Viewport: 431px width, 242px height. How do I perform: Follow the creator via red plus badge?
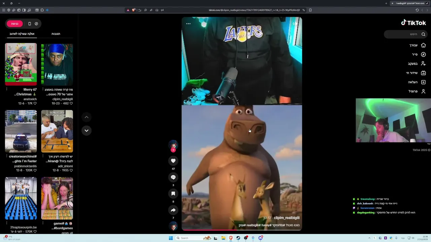173,150
